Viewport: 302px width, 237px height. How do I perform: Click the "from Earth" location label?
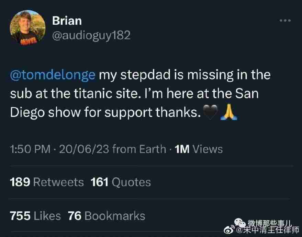click(x=139, y=149)
